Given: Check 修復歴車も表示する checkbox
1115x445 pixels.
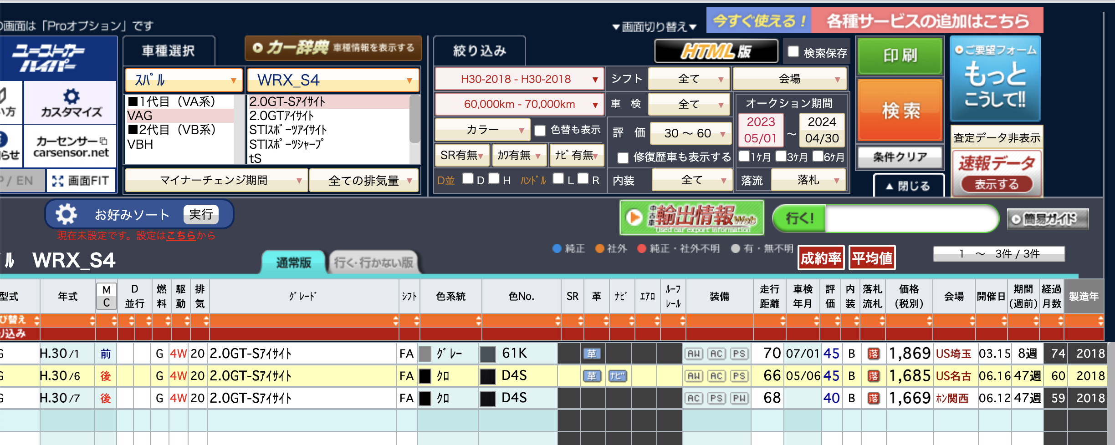Looking at the screenshot, I should [623, 158].
